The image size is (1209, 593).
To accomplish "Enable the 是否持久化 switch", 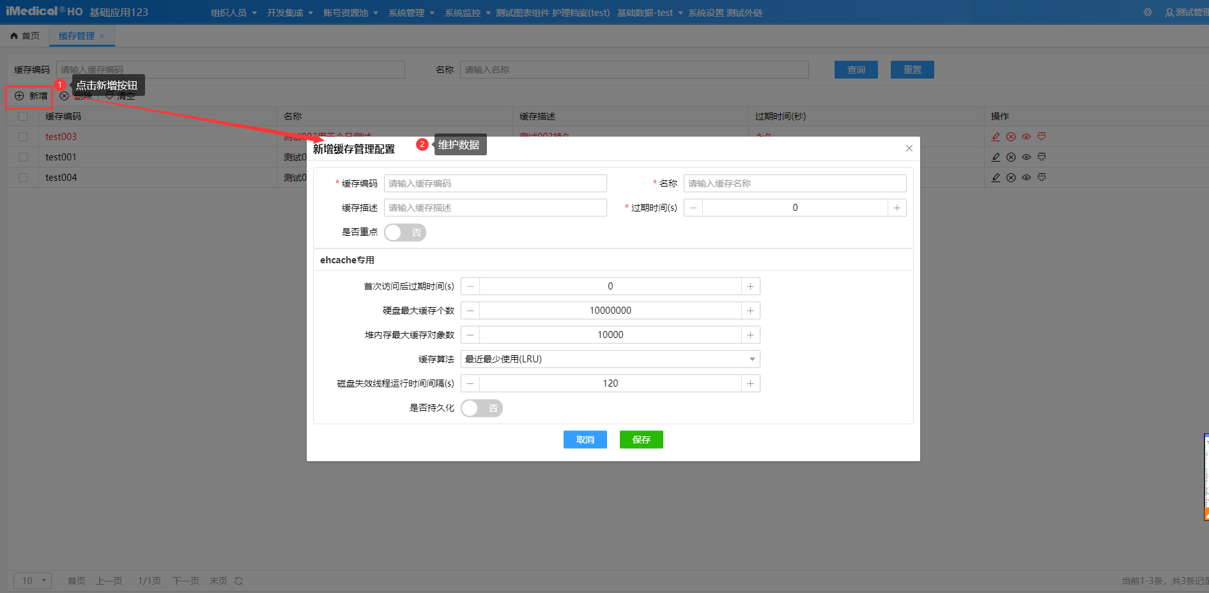I will pyautogui.click(x=482, y=408).
